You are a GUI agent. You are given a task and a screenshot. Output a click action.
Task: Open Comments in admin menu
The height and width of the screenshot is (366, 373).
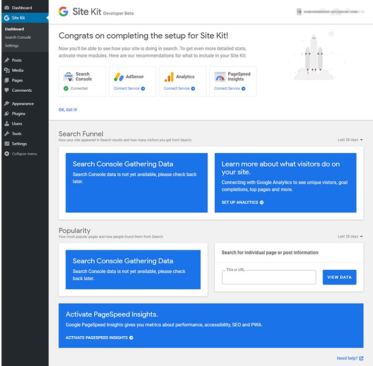click(22, 90)
